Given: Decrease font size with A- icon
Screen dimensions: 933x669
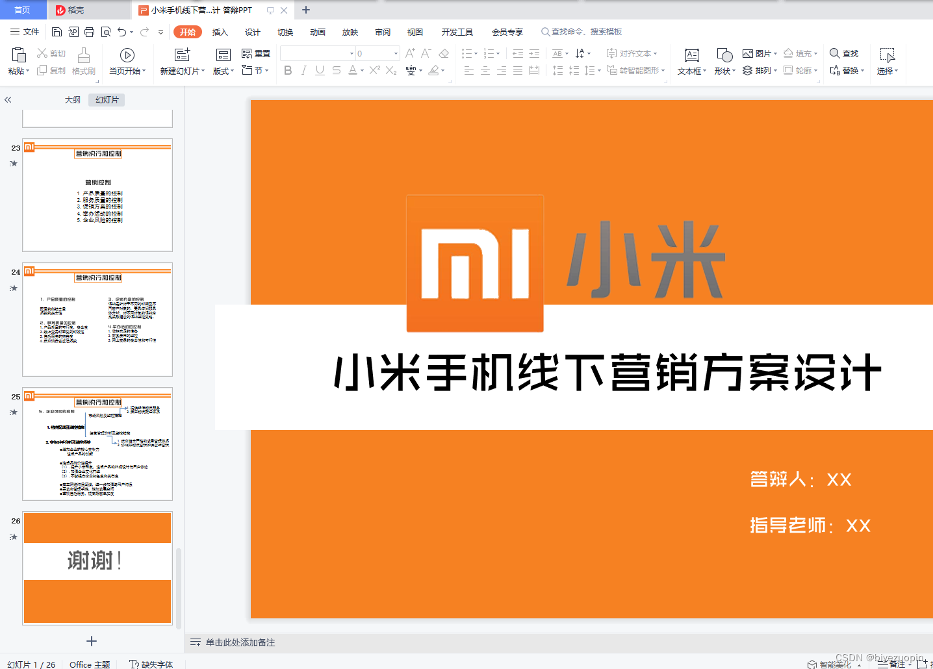Looking at the screenshot, I should (x=426, y=53).
